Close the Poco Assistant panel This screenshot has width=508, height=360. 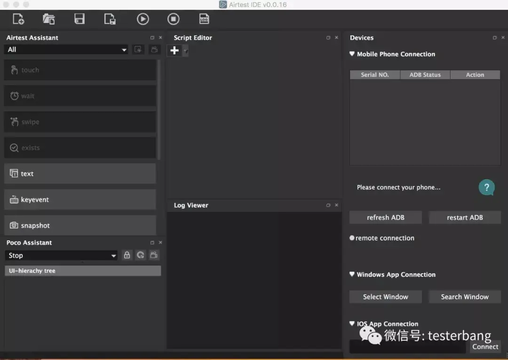point(160,242)
